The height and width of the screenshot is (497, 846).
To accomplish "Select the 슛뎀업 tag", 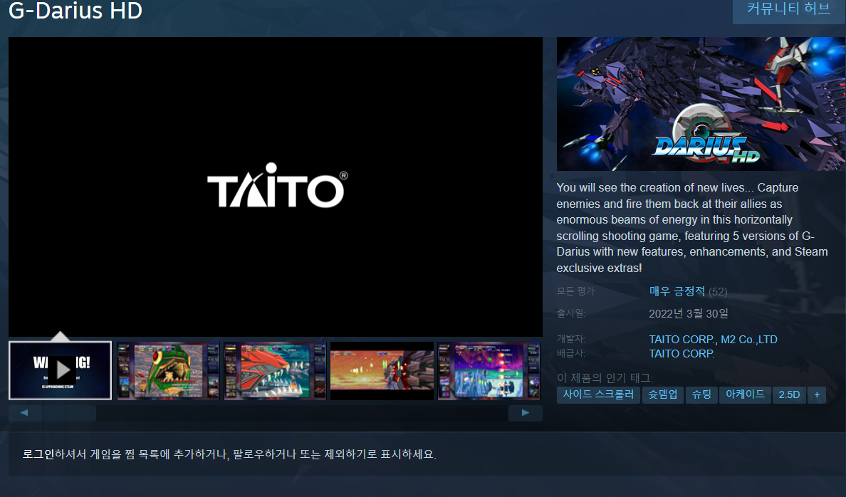I will point(662,394).
